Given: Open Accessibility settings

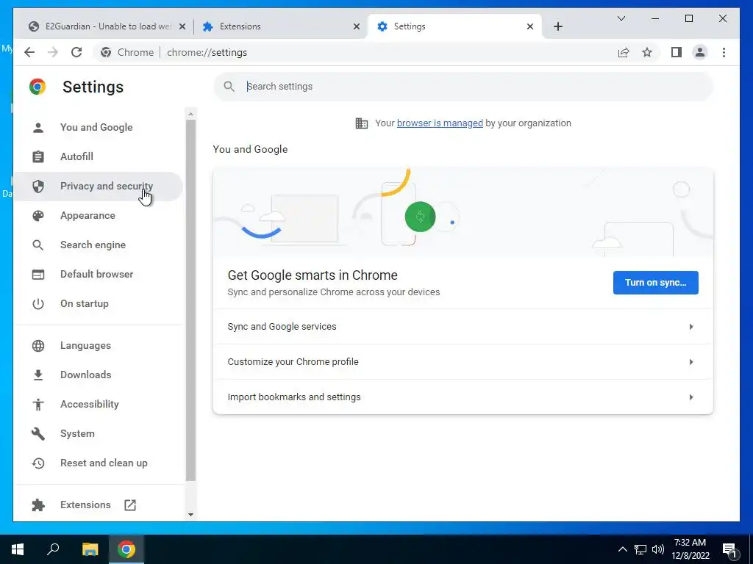Looking at the screenshot, I should pos(98,405).
